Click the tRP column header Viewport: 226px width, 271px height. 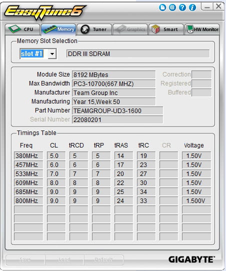point(99,145)
